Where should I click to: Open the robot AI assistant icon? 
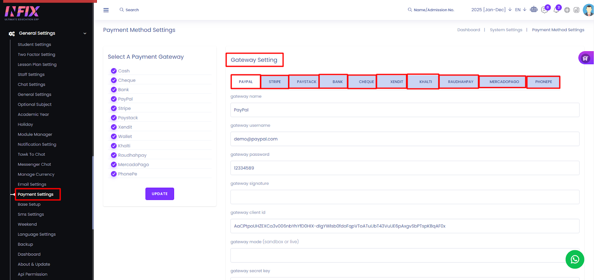pos(534,10)
